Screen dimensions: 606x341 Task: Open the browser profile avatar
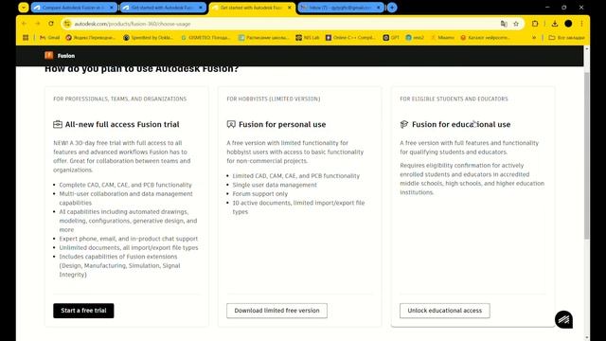(x=568, y=24)
